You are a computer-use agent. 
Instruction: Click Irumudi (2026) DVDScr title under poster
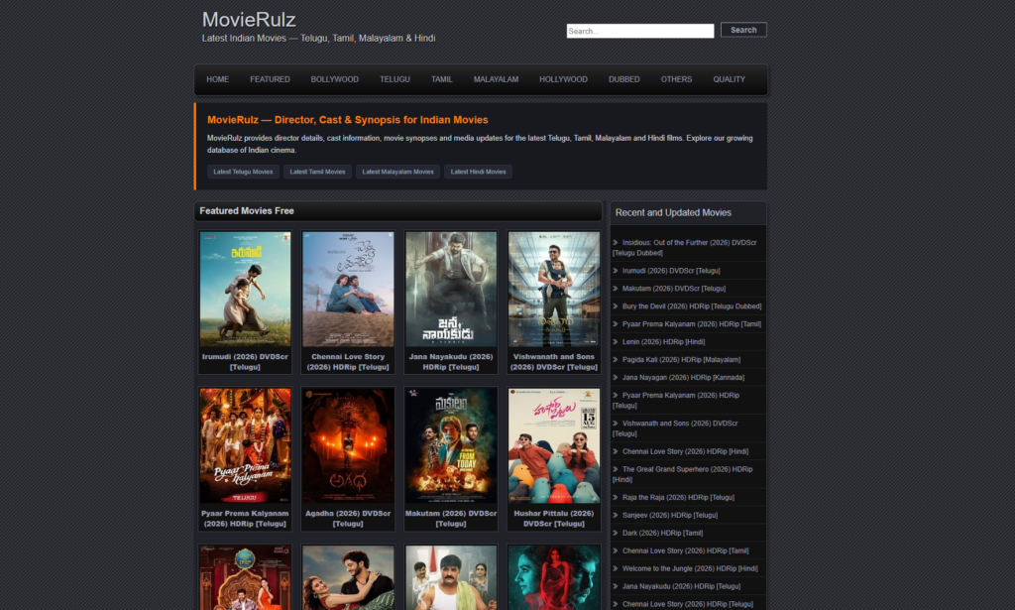[x=246, y=362]
